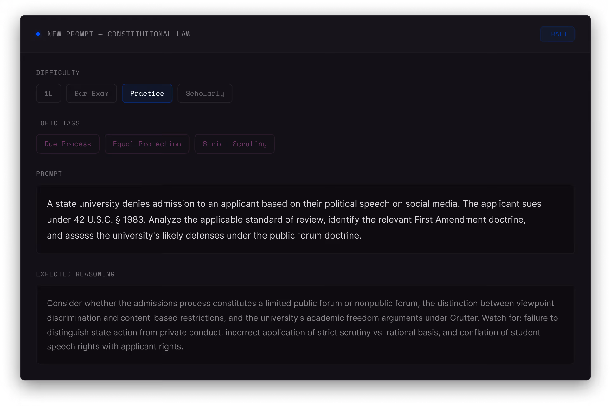The height and width of the screenshot is (406, 611).
Task: Click the EXPECTED REASONING section label
Action: coord(75,274)
